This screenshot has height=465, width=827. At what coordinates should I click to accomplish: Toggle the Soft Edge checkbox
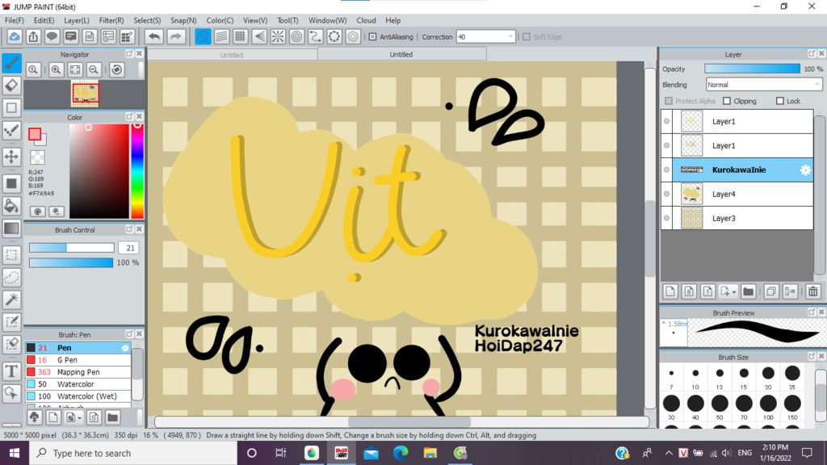(x=526, y=37)
